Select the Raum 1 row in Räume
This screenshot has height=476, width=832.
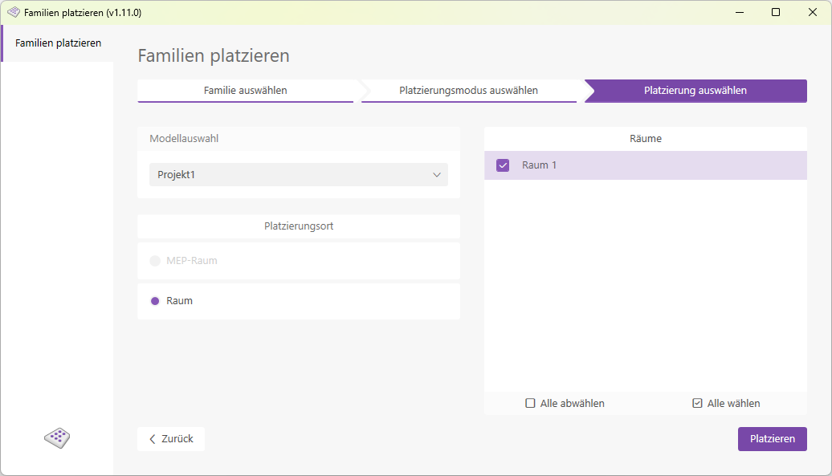(645, 165)
